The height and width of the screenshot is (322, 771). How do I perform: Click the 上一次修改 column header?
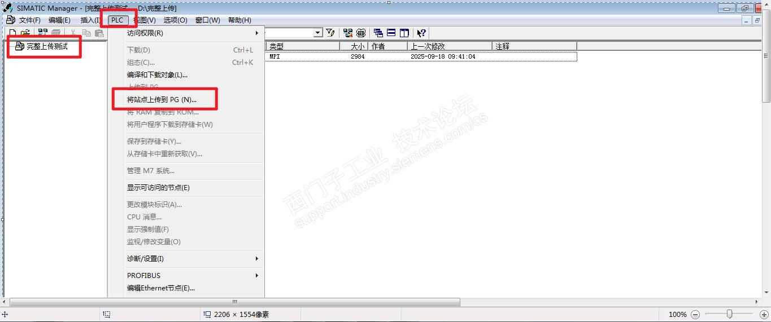point(450,46)
